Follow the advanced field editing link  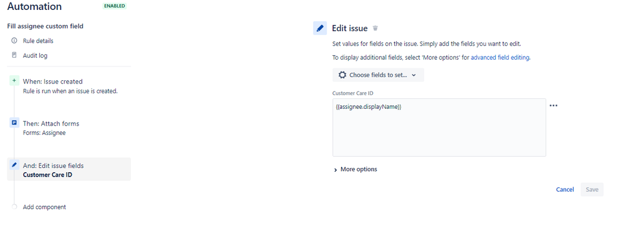500,57
